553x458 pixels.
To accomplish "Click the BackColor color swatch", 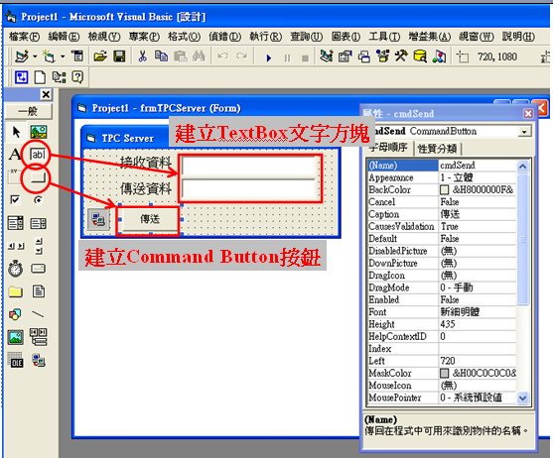I will click(445, 190).
